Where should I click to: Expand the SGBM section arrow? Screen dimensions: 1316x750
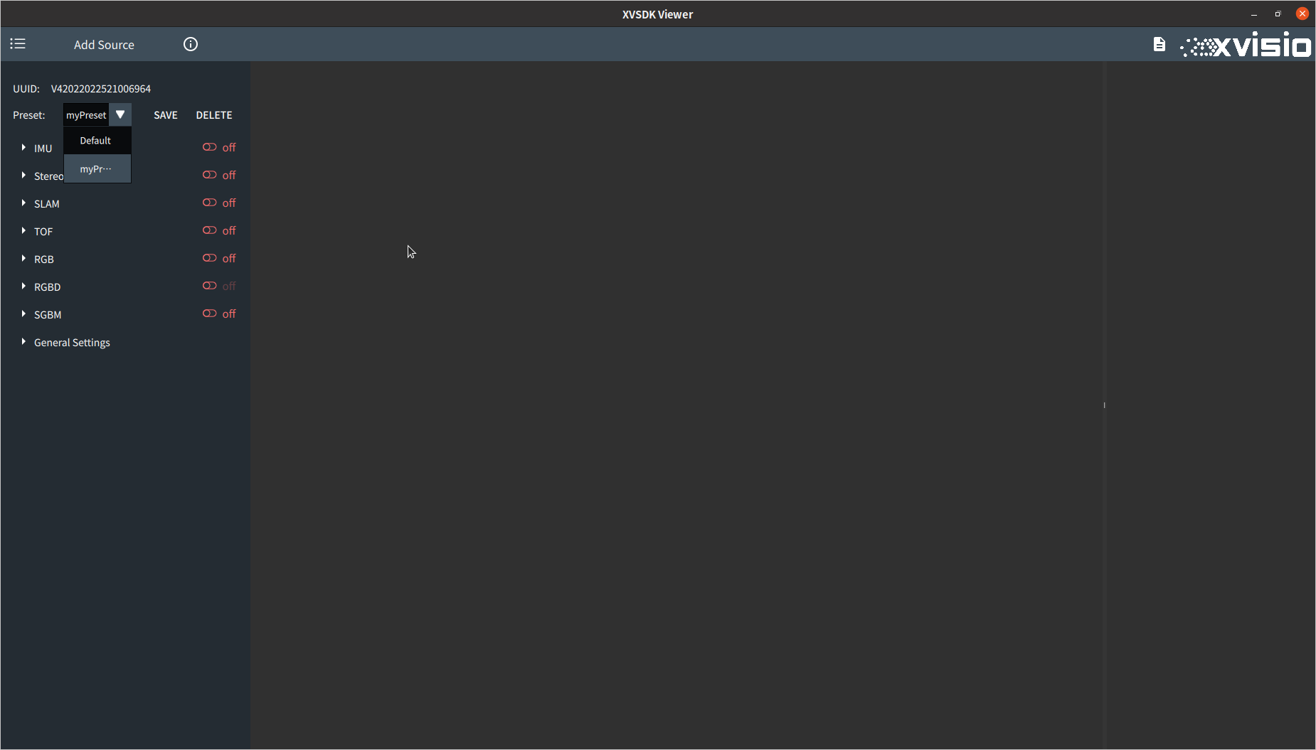point(23,314)
